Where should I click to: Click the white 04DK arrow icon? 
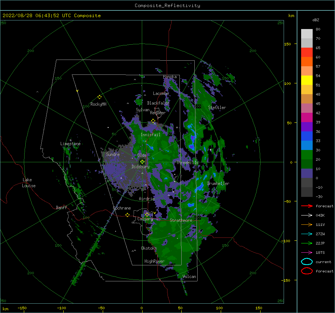307,215
